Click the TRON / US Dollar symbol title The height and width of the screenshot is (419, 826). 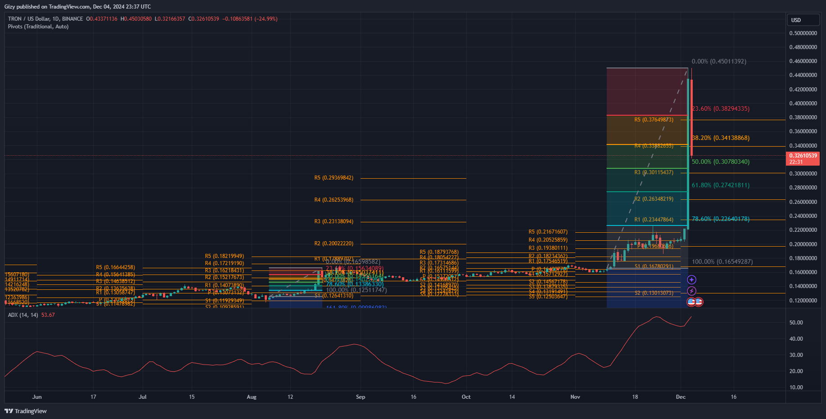[x=45, y=19]
